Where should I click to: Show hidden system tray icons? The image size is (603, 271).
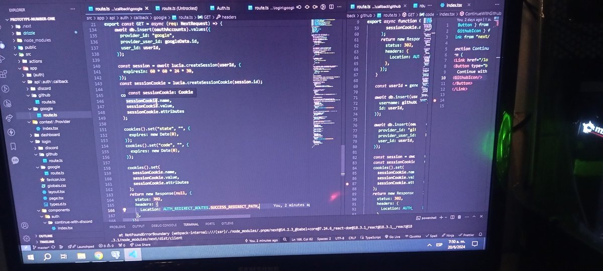click(429, 245)
